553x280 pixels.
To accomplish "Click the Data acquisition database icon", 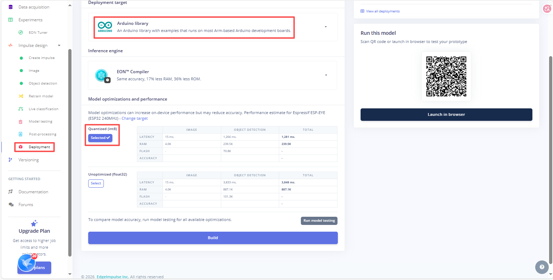I will 11,7.
